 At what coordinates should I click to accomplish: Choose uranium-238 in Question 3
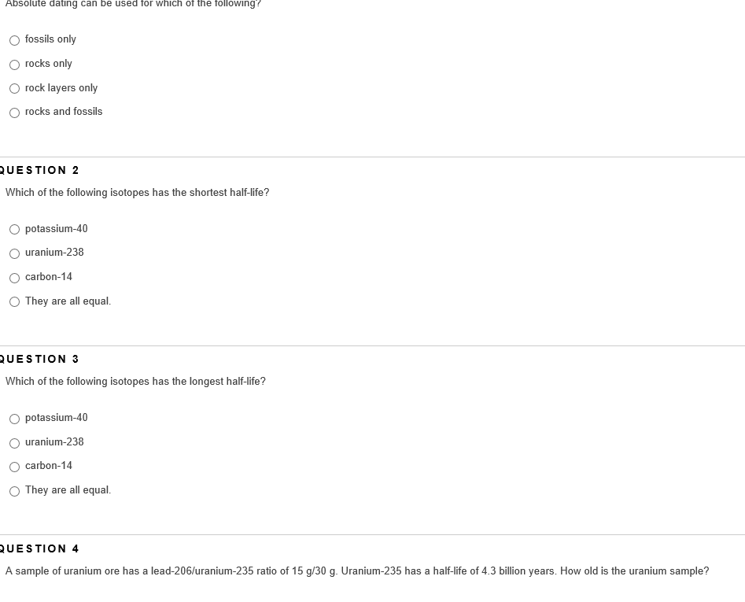(15, 443)
